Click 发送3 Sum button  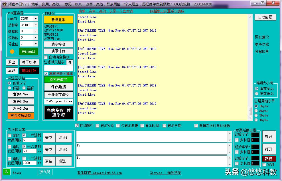coord(21,108)
